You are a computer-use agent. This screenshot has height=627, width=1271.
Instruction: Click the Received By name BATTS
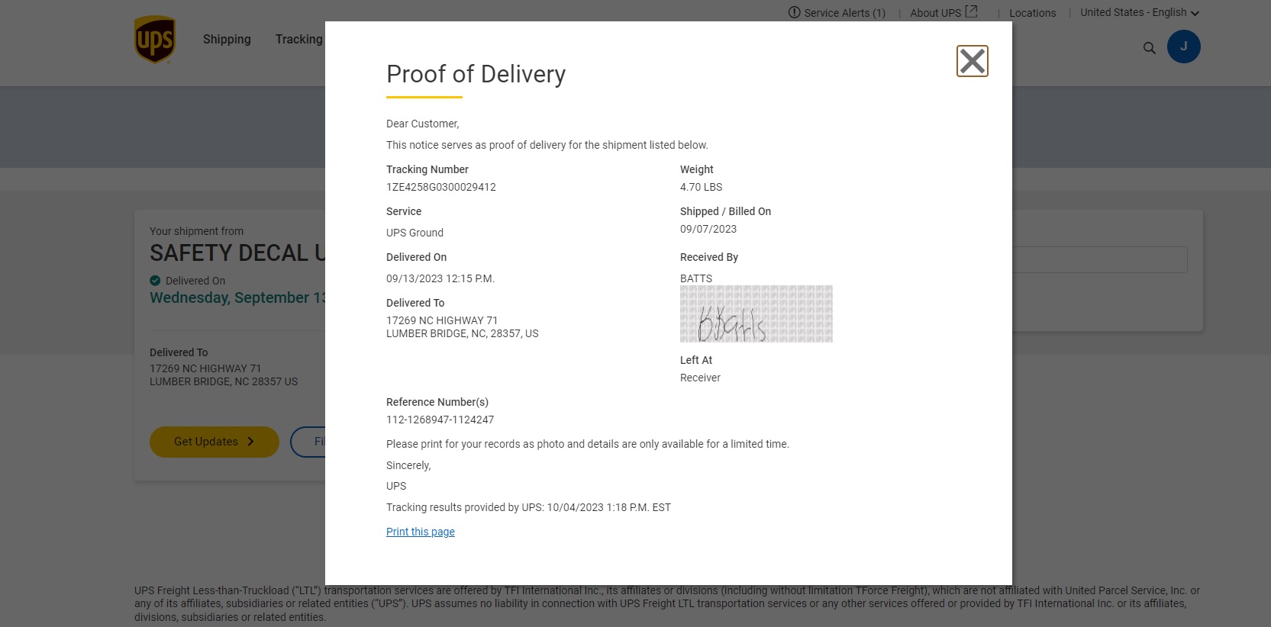pyautogui.click(x=696, y=278)
